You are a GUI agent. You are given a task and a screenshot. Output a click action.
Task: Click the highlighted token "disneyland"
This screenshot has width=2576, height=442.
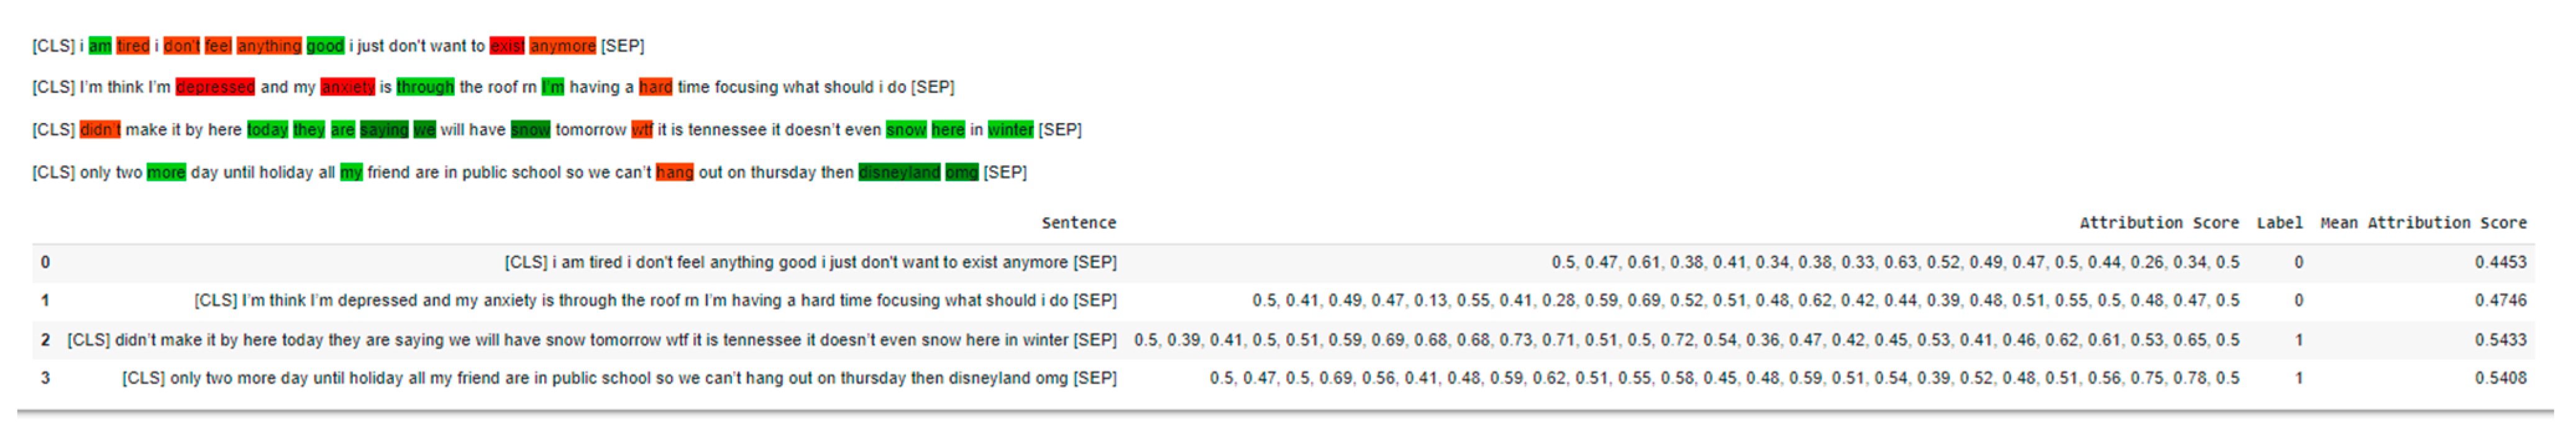[x=899, y=172]
